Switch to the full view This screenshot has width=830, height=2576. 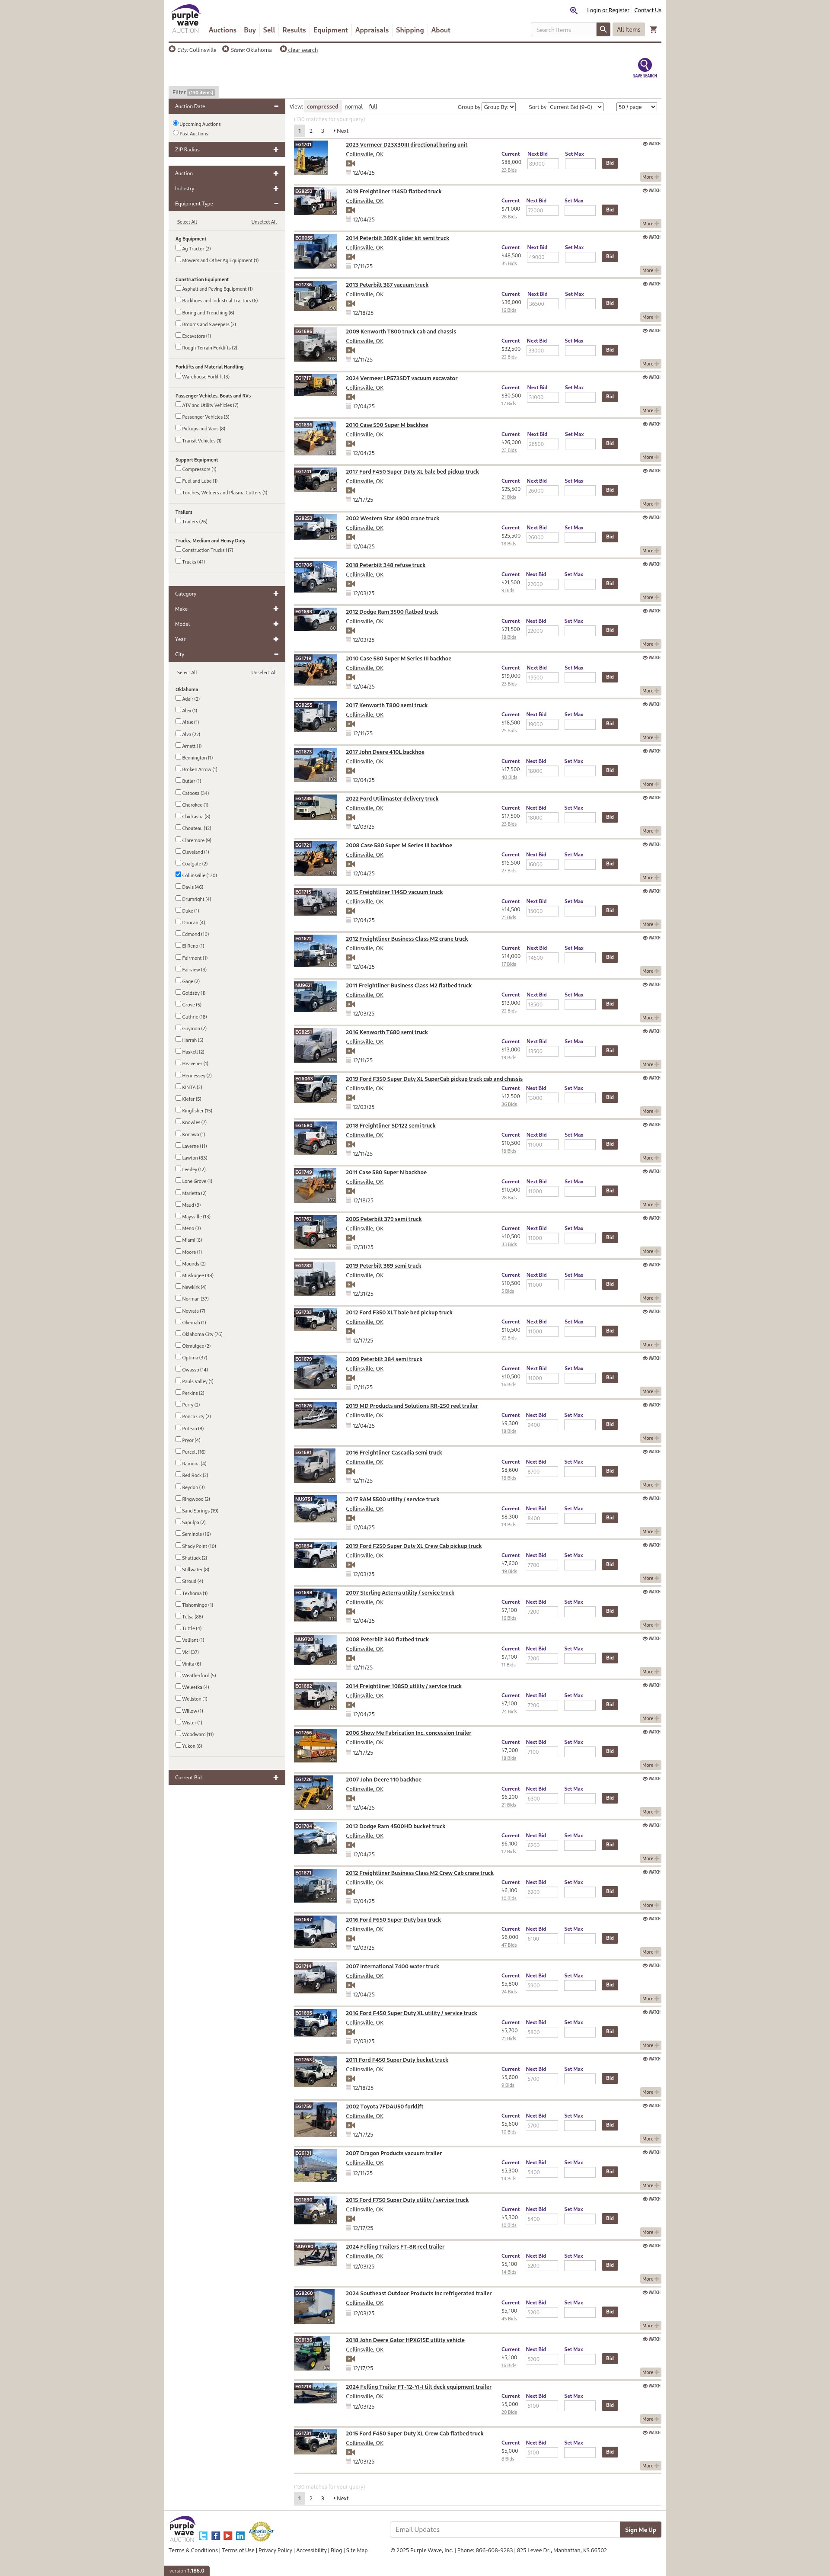pyautogui.click(x=373, y=106)
